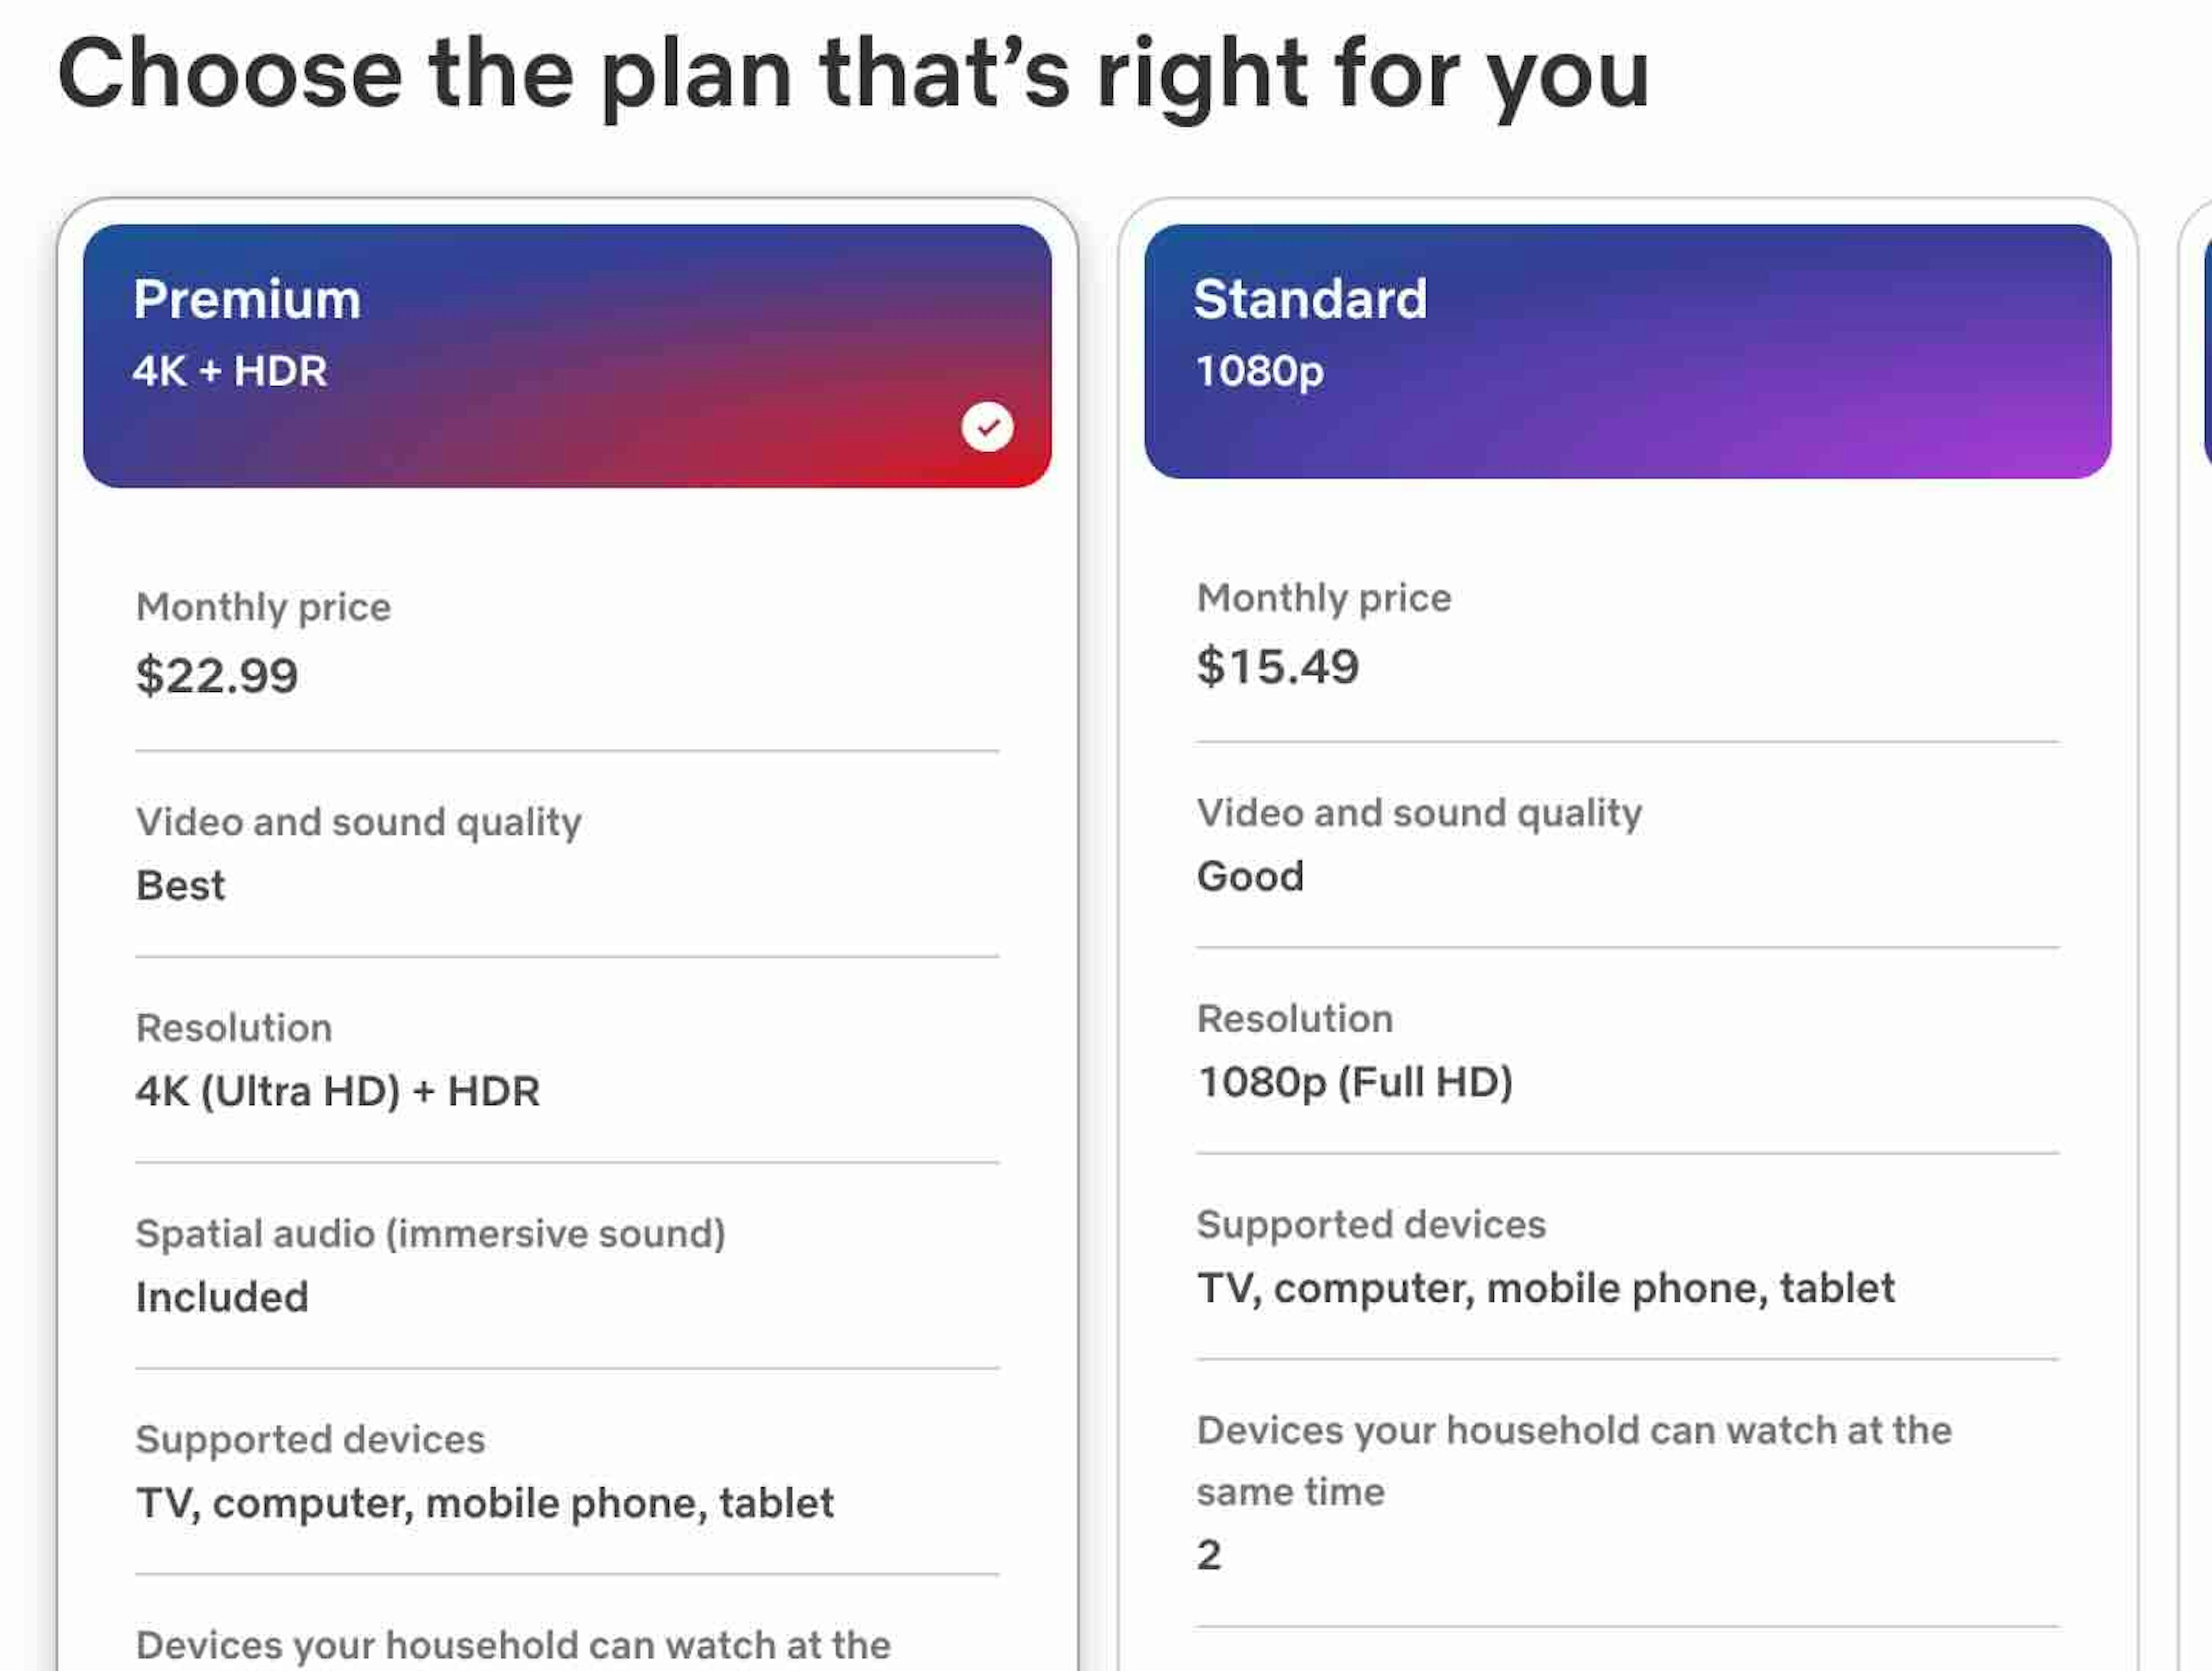Click the 1080p subtitle under Standard
This screenshot has width=2212, height=1671.
pyautogui.click(x=1259, y=371)
